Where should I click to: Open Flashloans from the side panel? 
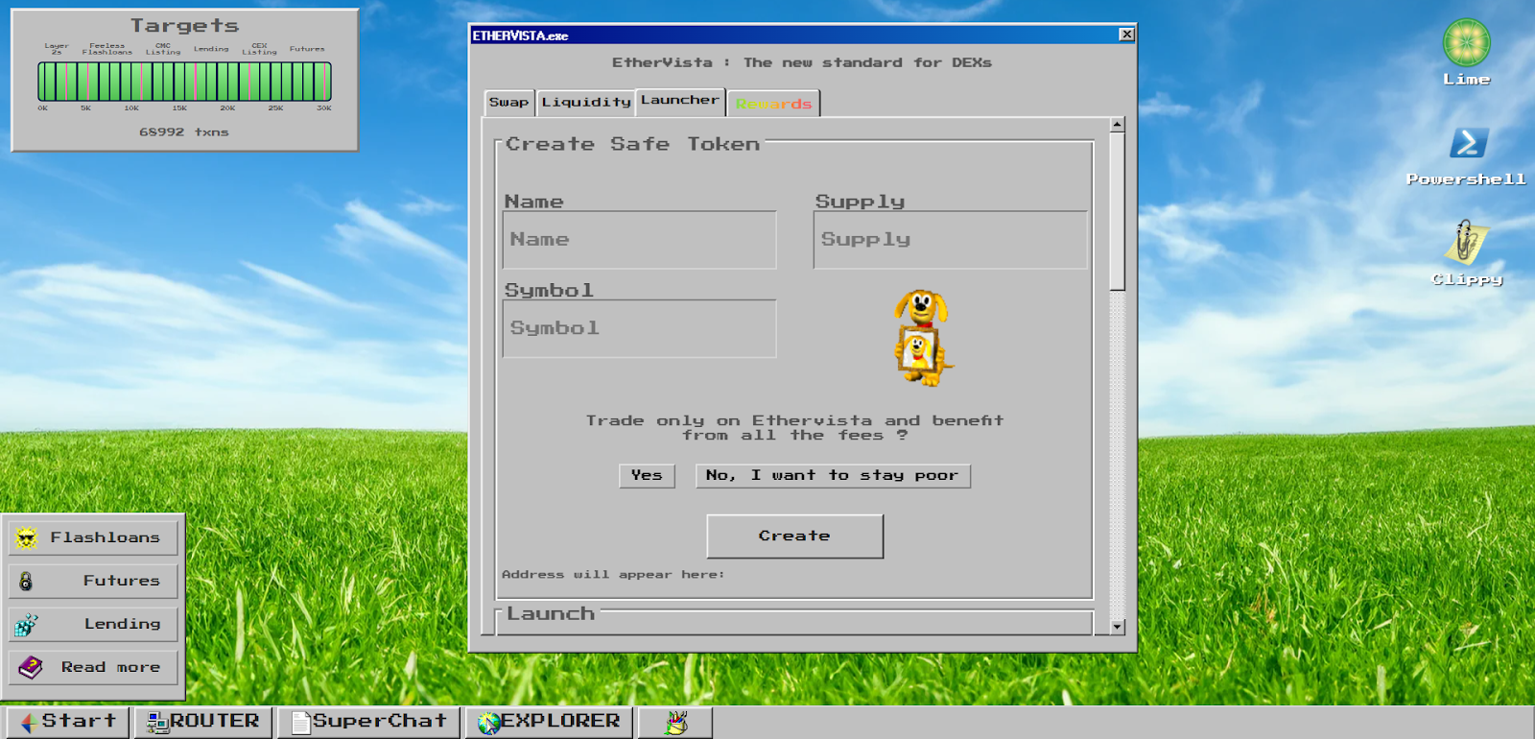(93, 537)
